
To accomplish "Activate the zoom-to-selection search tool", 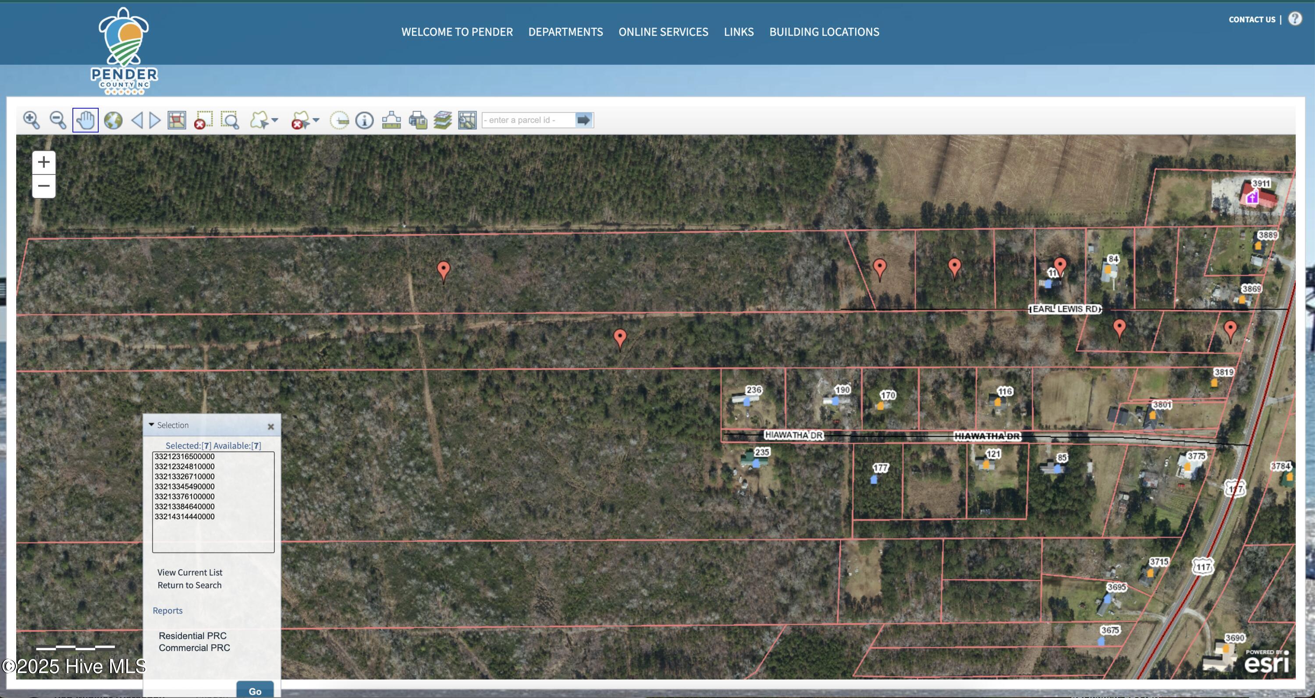I will pos(229,120).
